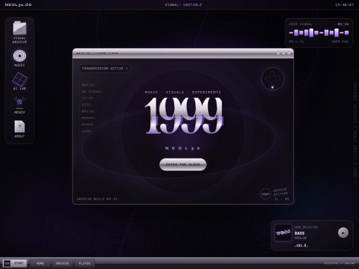Click the N30 circular badge
Screen dimensions: 359x269
265,194
